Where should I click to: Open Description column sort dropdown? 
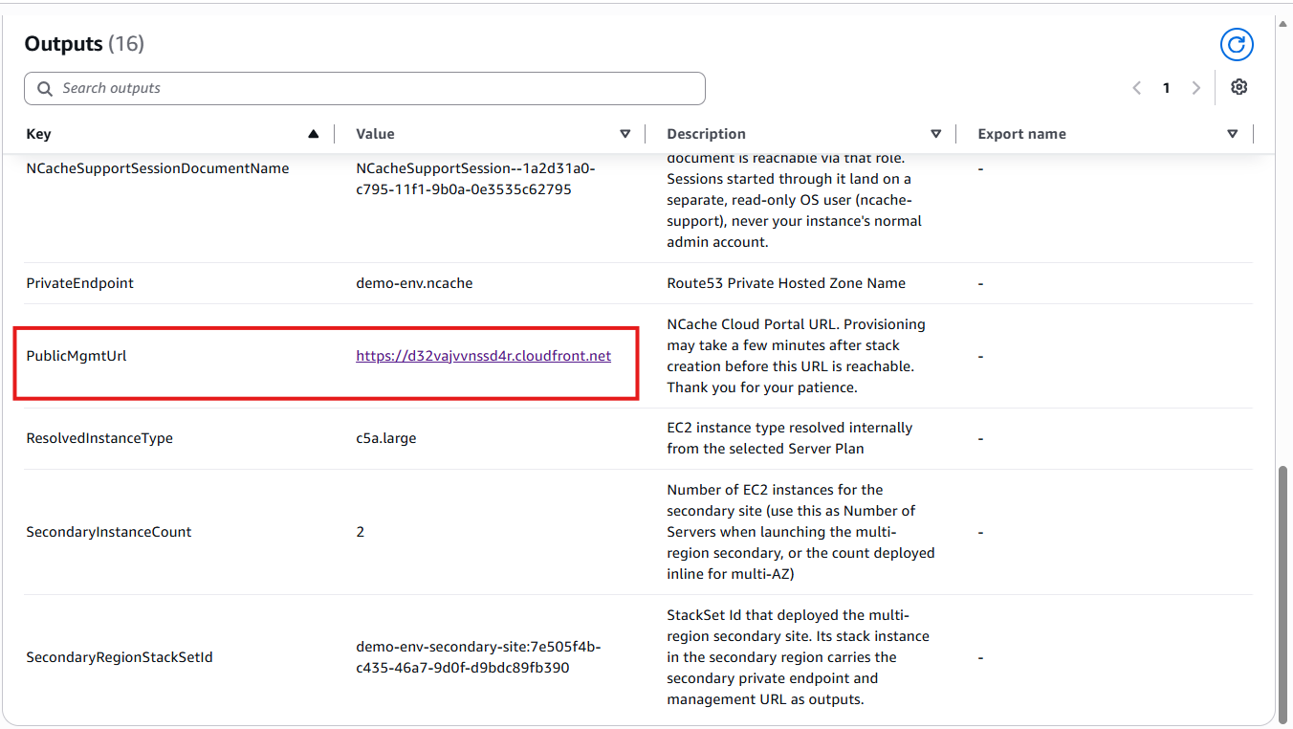click(935, 134)
